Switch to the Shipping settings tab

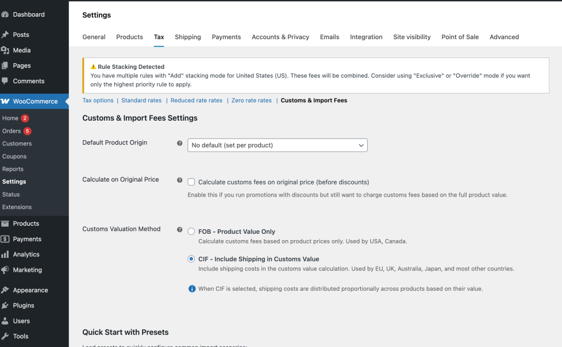pyautogui.click(x=188, y=37)
